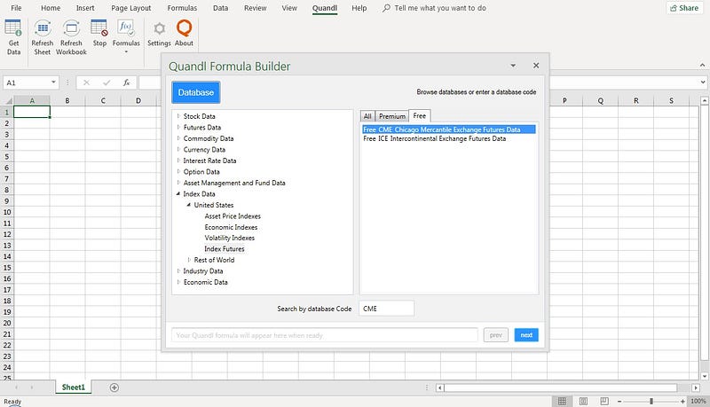Click the About Quandl logo icon

pos(184,28)
